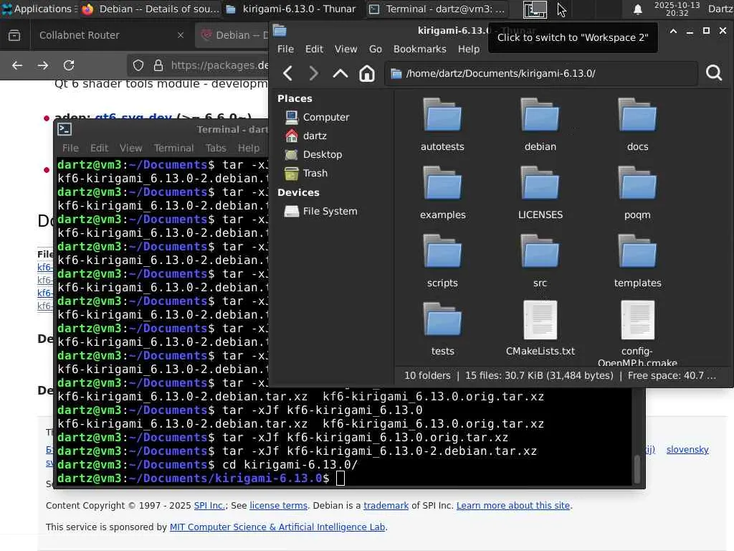This screenshot has width=734, height=551.
Task: Click the panel clock showing 20:32
Action: 677,9
